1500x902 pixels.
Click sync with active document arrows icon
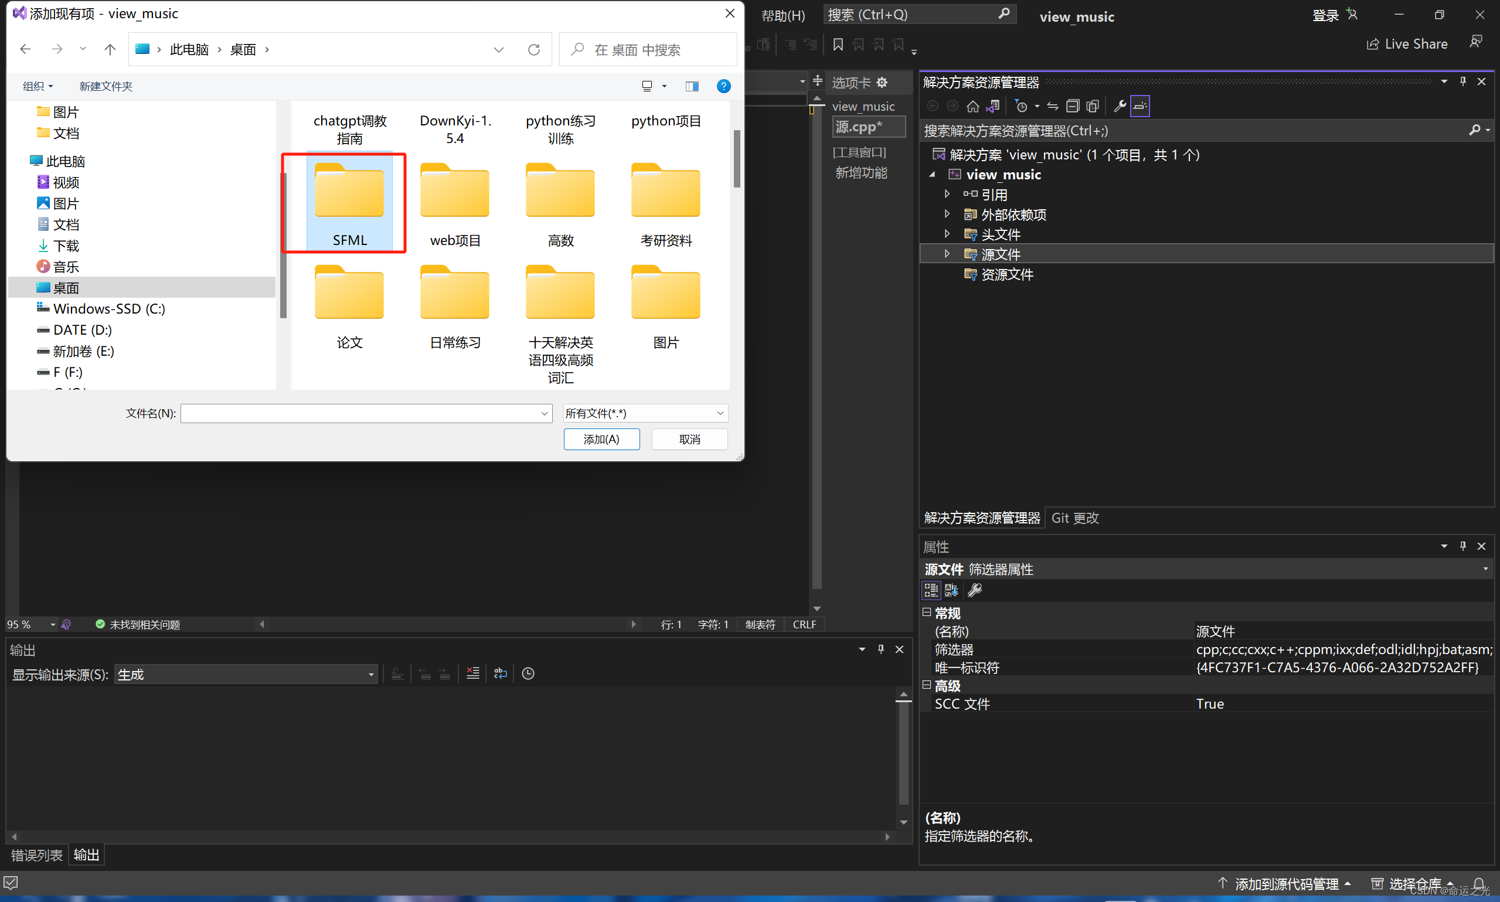tap(1053, 106)
